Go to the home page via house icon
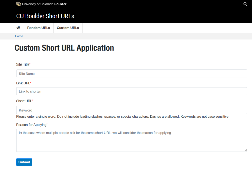The height and width of the screenshot is (172, 252). (x=18, y=28)
